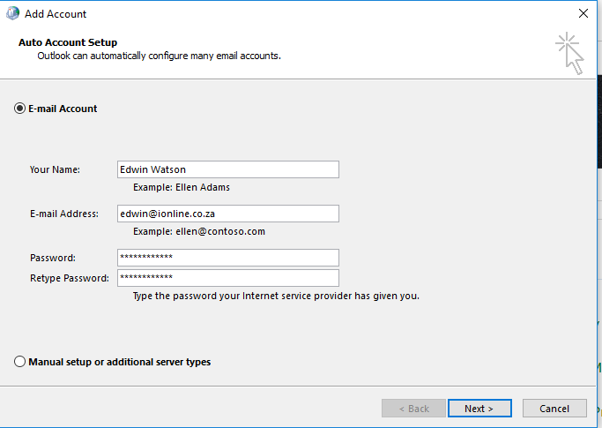Click the Auto Account Setup heading
602x428 pixels.
(x=68, y=42)
